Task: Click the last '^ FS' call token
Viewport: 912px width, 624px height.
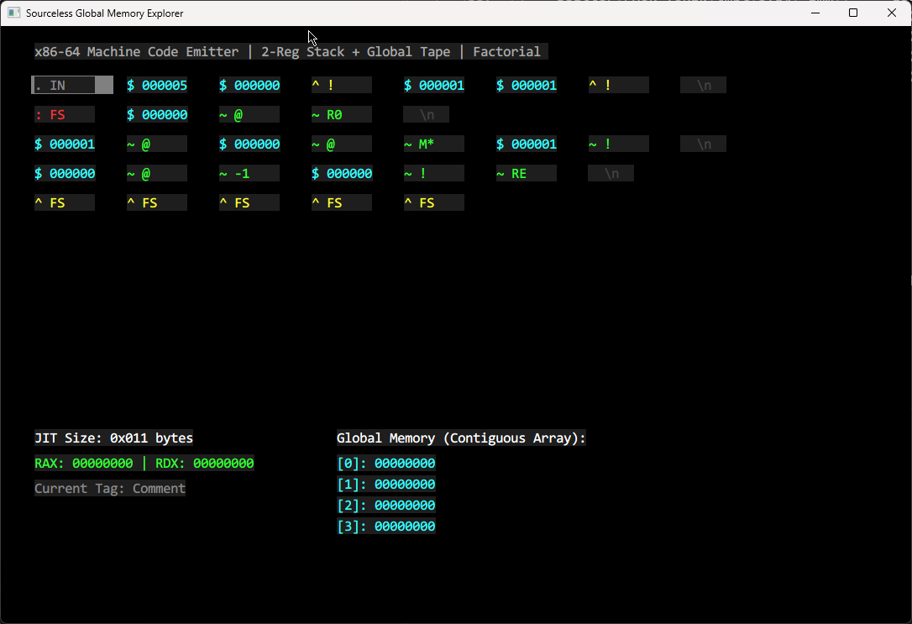Action: click(x=433, y=202)
